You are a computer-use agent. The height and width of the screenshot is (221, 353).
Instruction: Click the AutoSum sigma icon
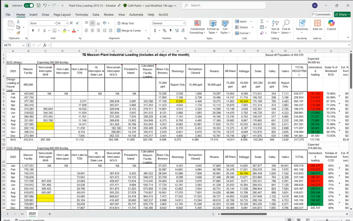coord(262,21)
